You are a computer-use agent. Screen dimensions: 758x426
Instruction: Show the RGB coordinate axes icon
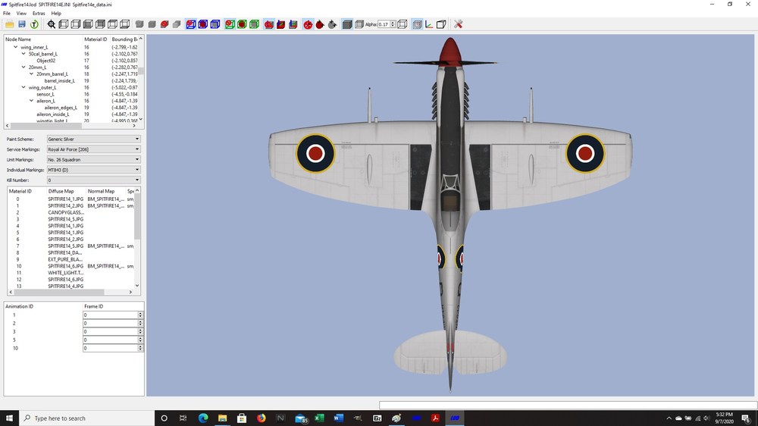[429, 24]
